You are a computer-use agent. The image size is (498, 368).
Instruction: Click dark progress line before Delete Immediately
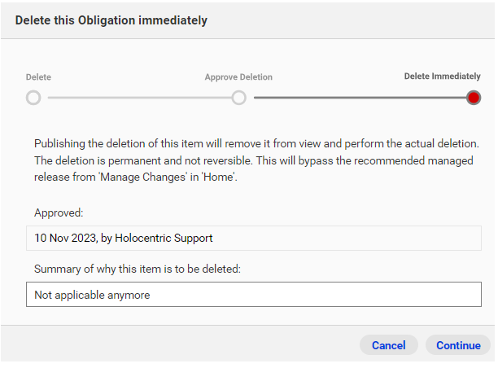click(x=360, y=98)
